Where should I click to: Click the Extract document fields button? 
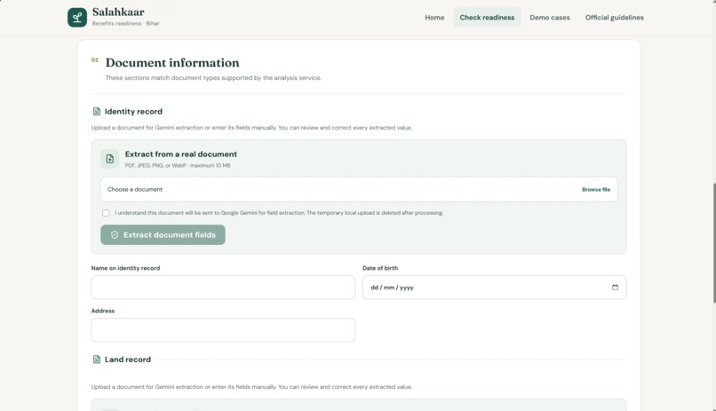163,235
